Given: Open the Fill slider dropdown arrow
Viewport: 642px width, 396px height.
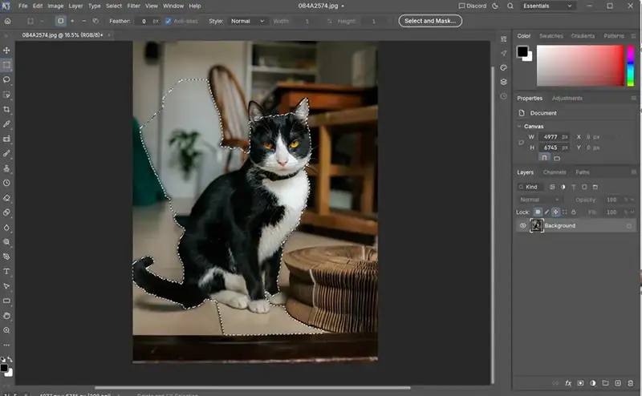Looking at the screenshot, I should click(x=632, y=212).
